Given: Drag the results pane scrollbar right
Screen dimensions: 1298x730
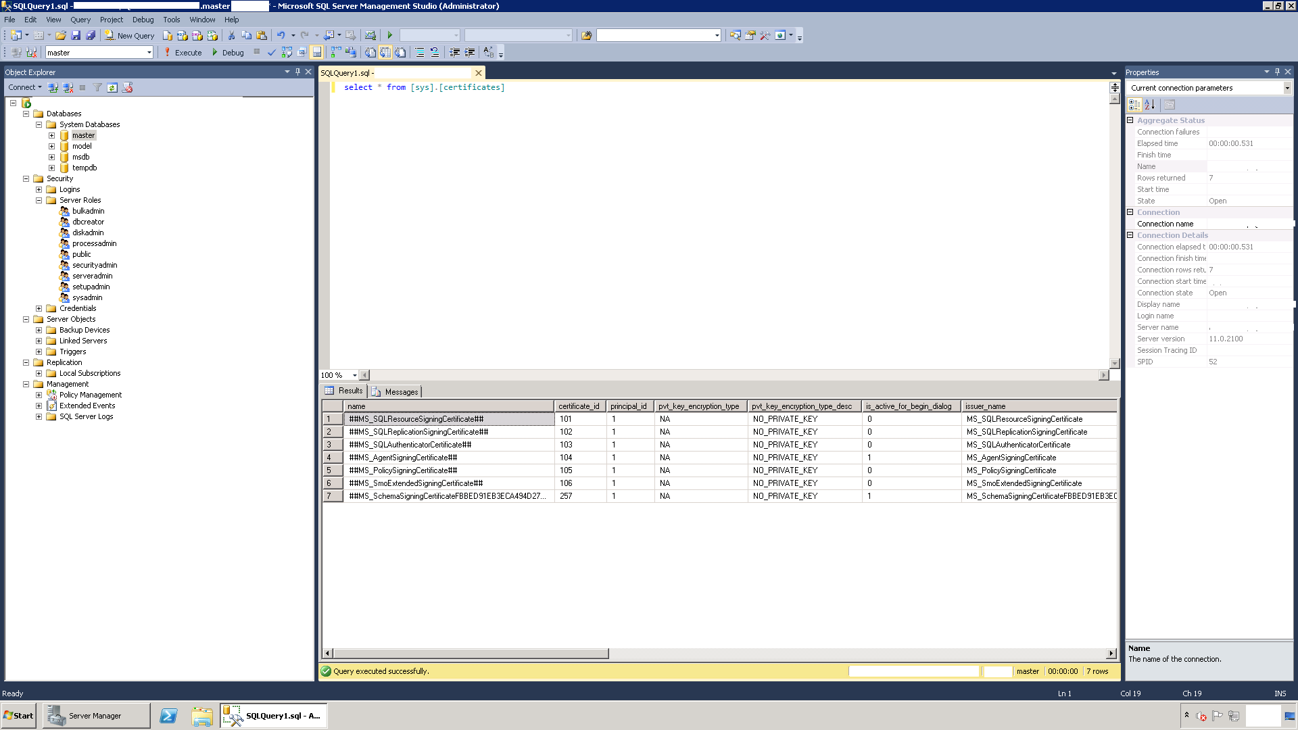Looking at the screenshot, I should (x=1111, y=654).
